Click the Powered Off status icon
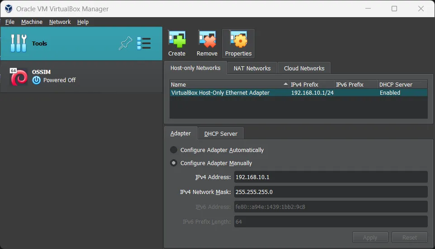This screenshot has width=435, height=249. (x=36, y=80)
